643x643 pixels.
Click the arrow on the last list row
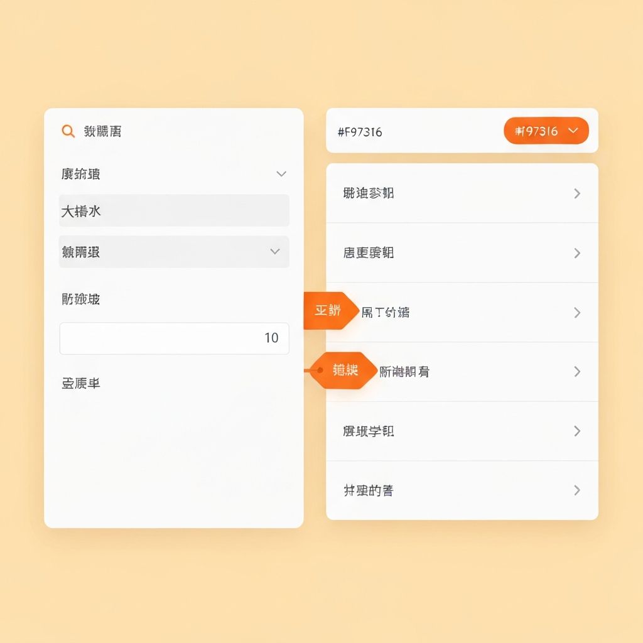577,490
